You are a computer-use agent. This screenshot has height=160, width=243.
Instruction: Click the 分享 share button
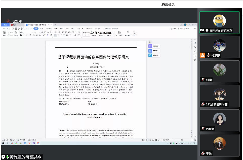click(187, 29)
